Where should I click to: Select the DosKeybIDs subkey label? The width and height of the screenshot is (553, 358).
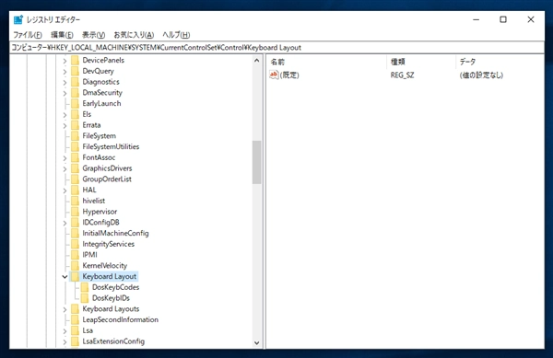coord(111,298)
